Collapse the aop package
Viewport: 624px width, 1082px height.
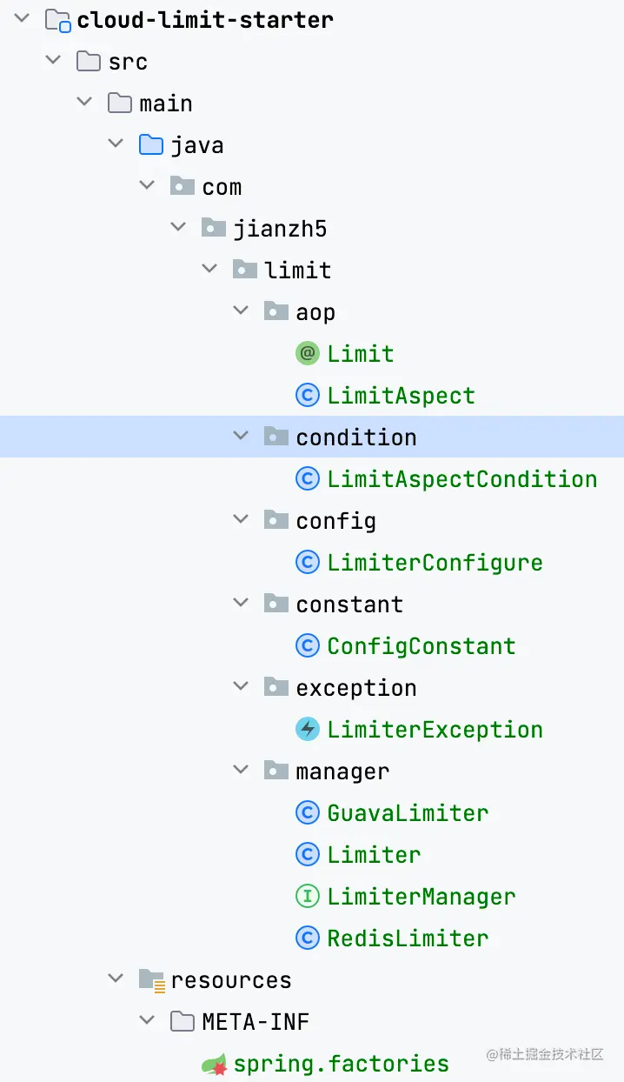[241, 312]
